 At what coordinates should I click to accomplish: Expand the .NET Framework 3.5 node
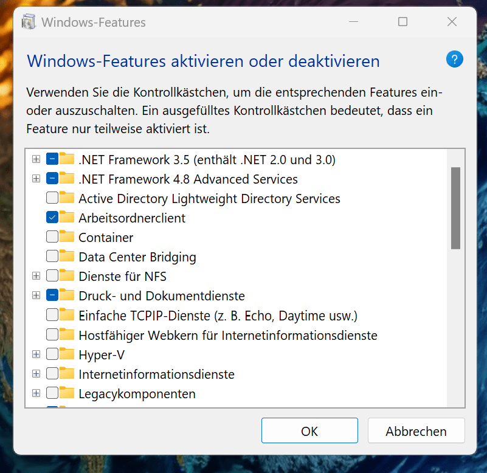36,159
